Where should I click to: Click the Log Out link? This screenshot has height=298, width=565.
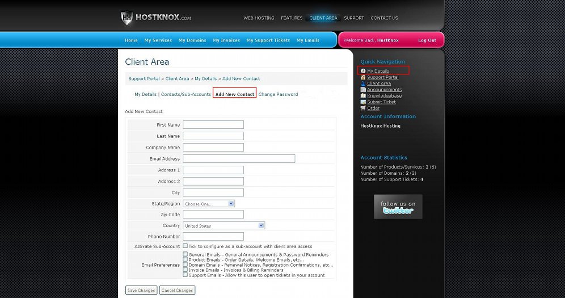click(x=427, y=40)
